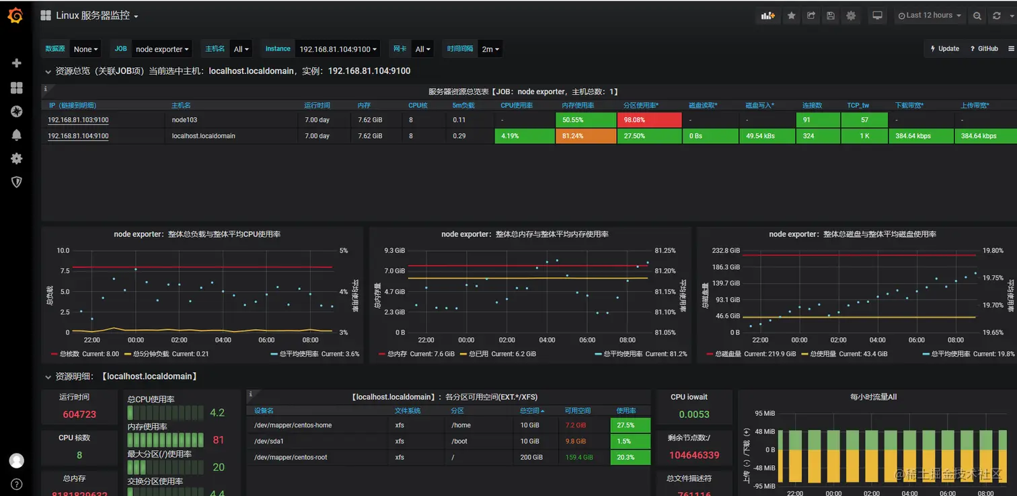The height and width of the screenshot is (496, 1017).
Task: Open the Configuration gear in sidebar
Action: pos(17,158)
